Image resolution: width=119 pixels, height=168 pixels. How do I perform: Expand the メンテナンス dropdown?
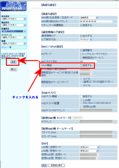click(x=14, y=37)
